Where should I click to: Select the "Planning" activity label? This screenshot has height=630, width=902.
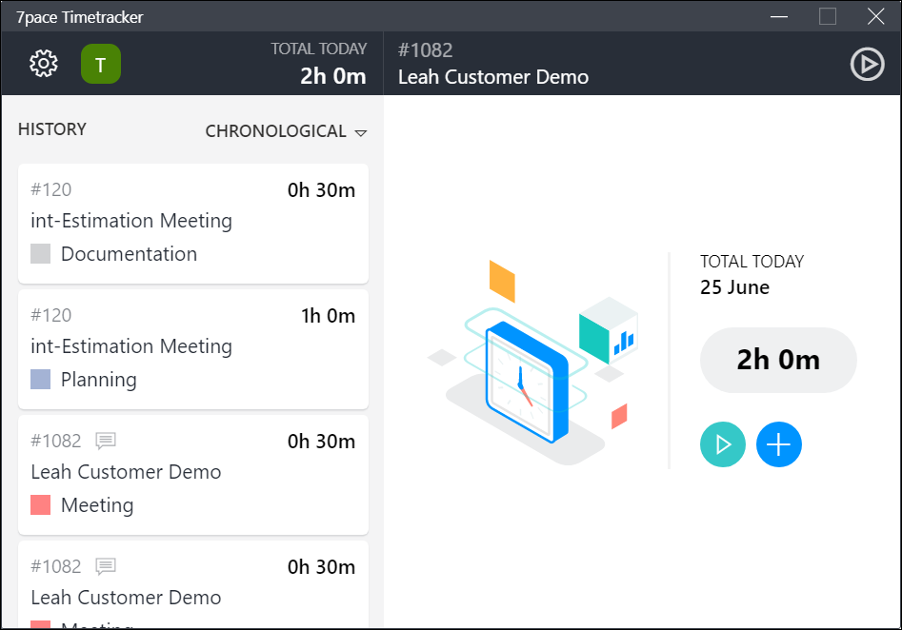tap(99, 380)
